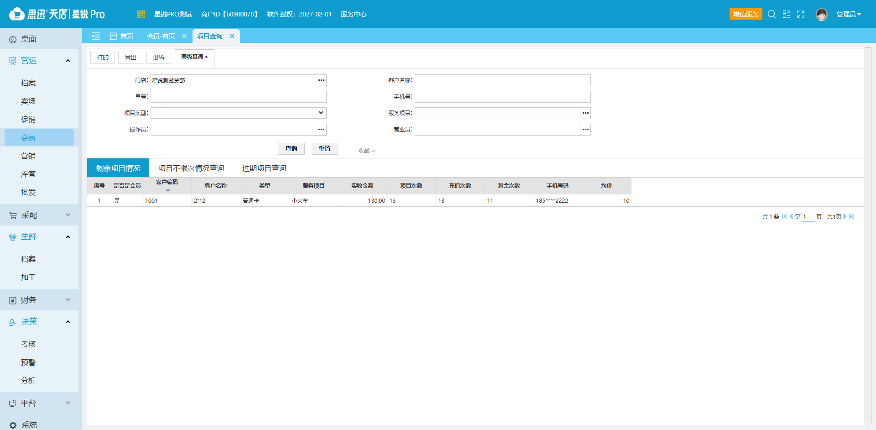Collapse query panel via 收起
Screen dimensions: 876x430
tap(367, 151)
